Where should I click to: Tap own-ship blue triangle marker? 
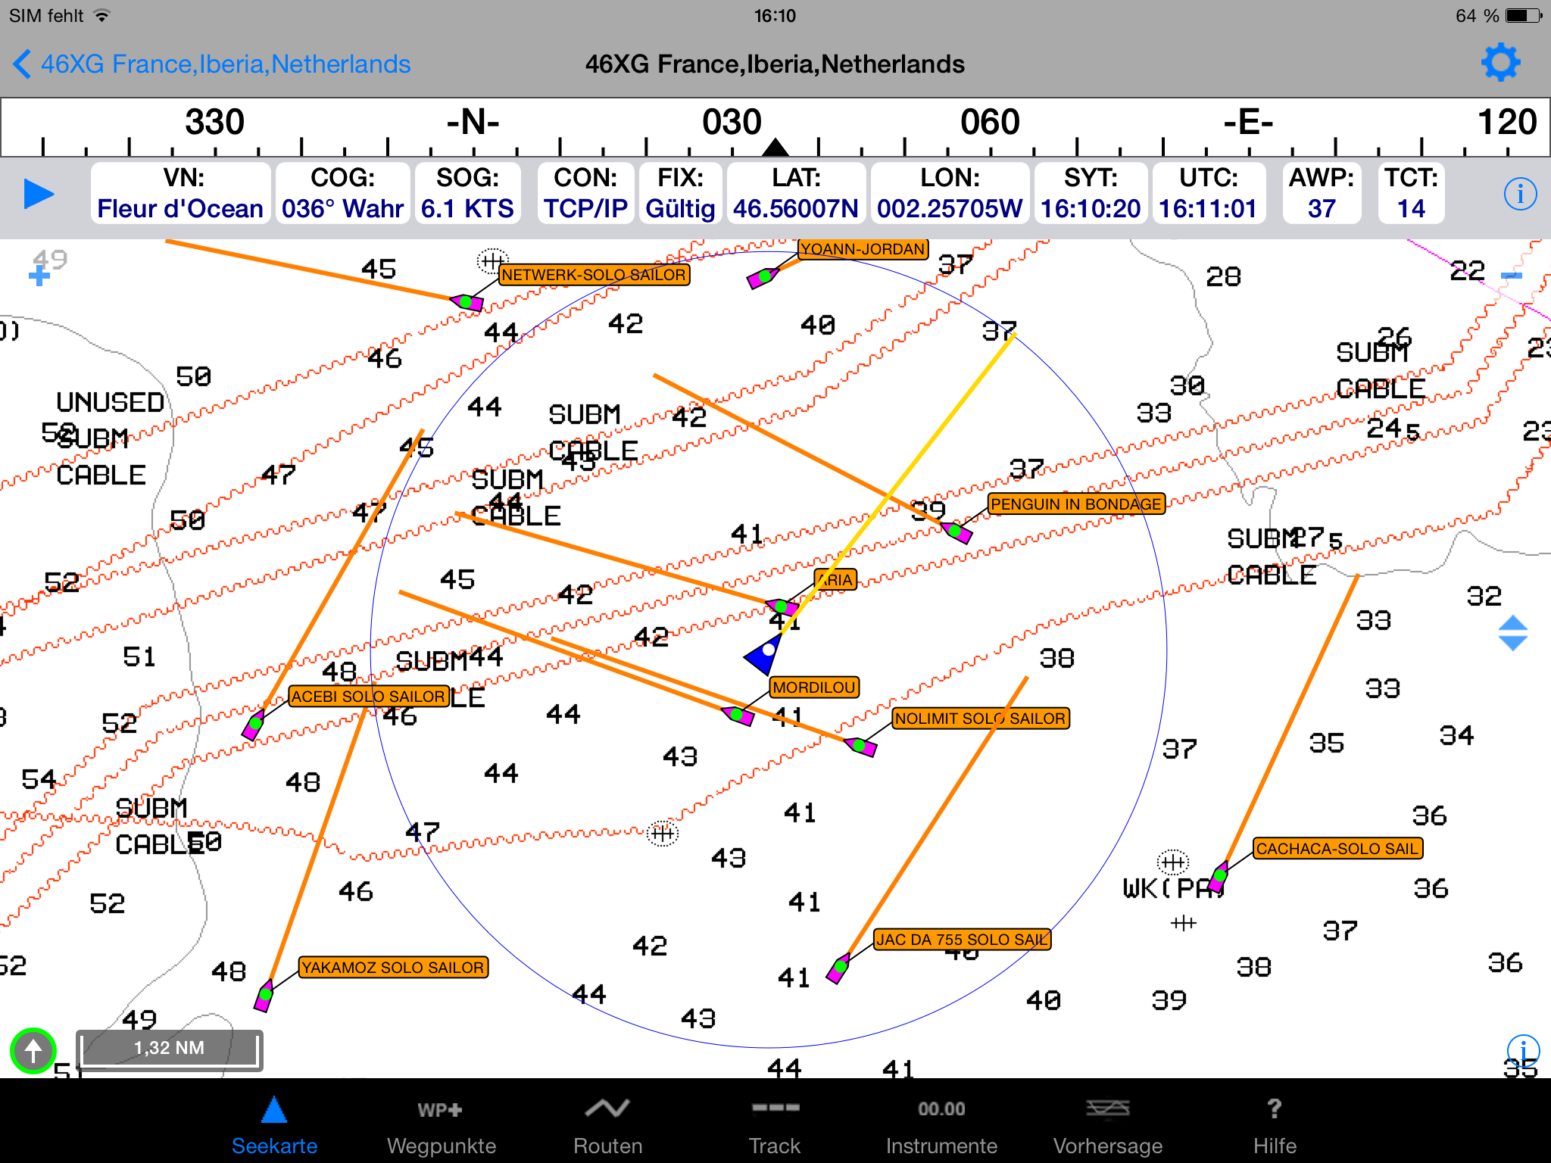click(763, 656)
